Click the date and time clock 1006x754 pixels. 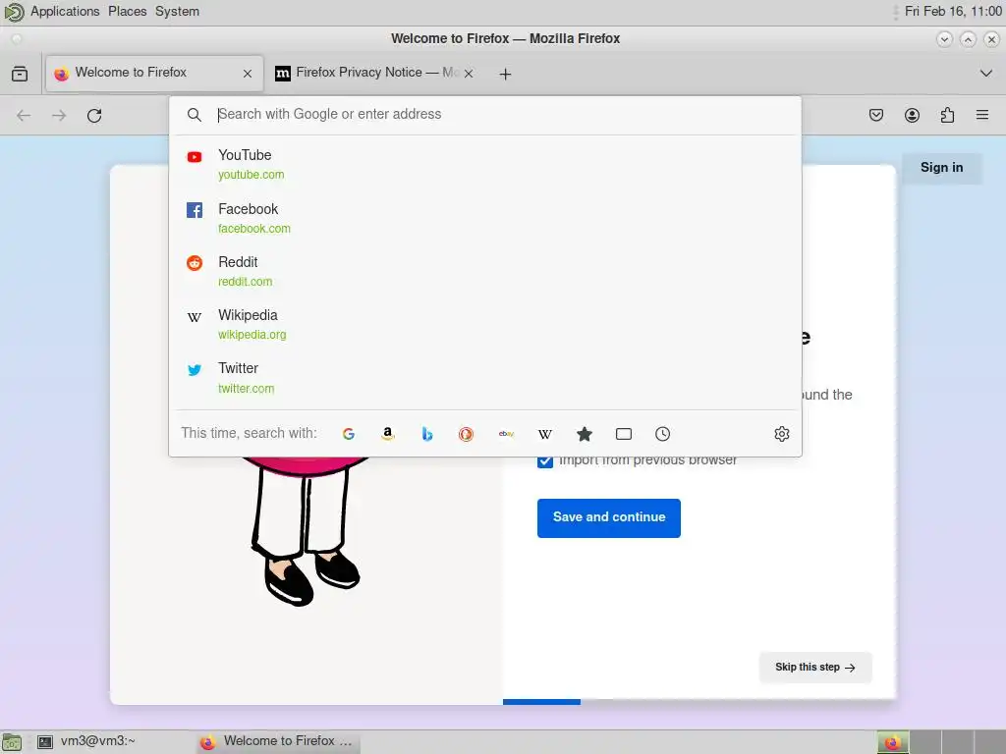[x=953, y=12]
